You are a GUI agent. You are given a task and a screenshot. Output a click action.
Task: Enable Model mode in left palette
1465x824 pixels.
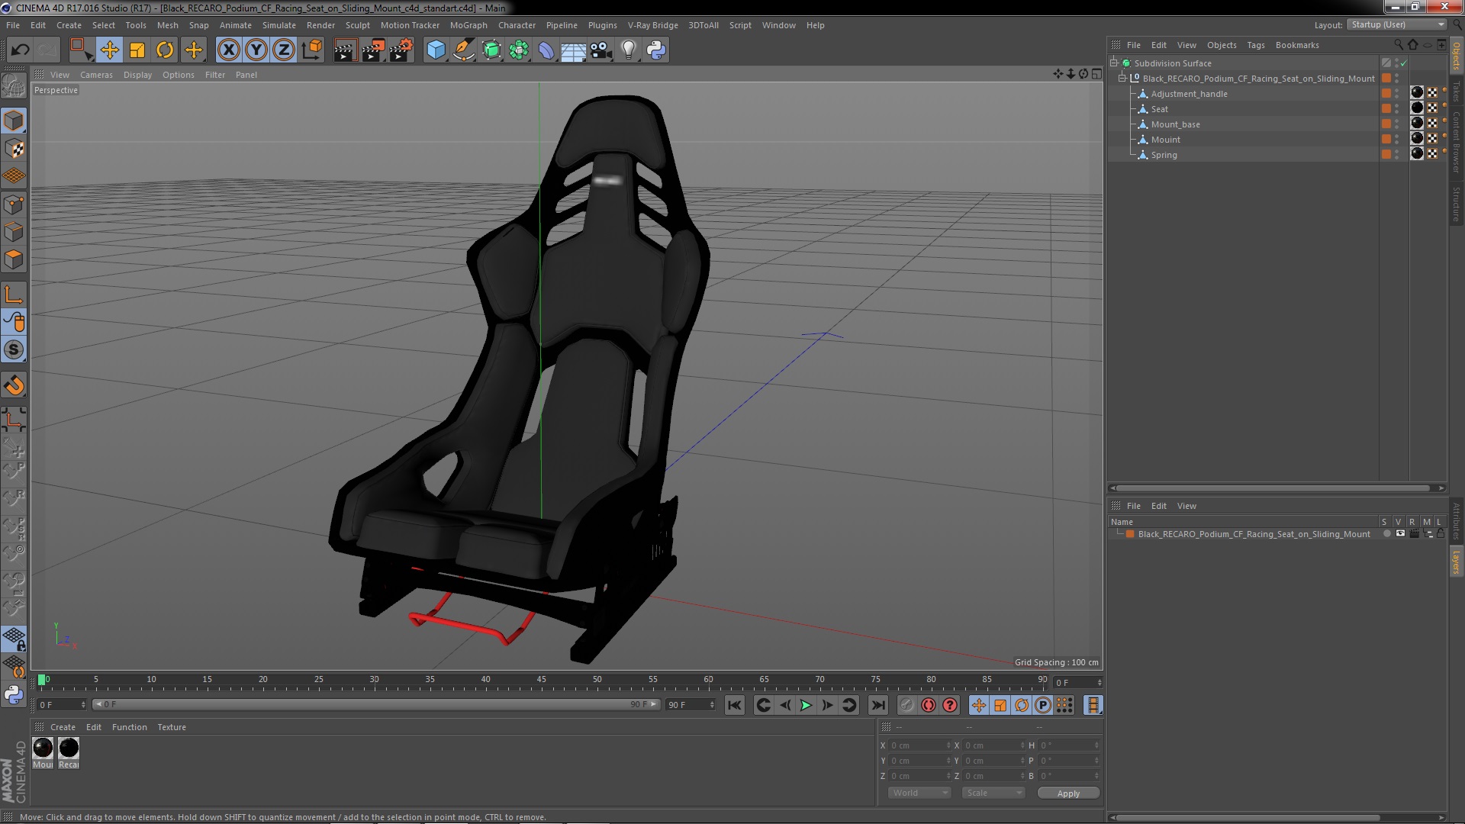[x=14, y=121]
